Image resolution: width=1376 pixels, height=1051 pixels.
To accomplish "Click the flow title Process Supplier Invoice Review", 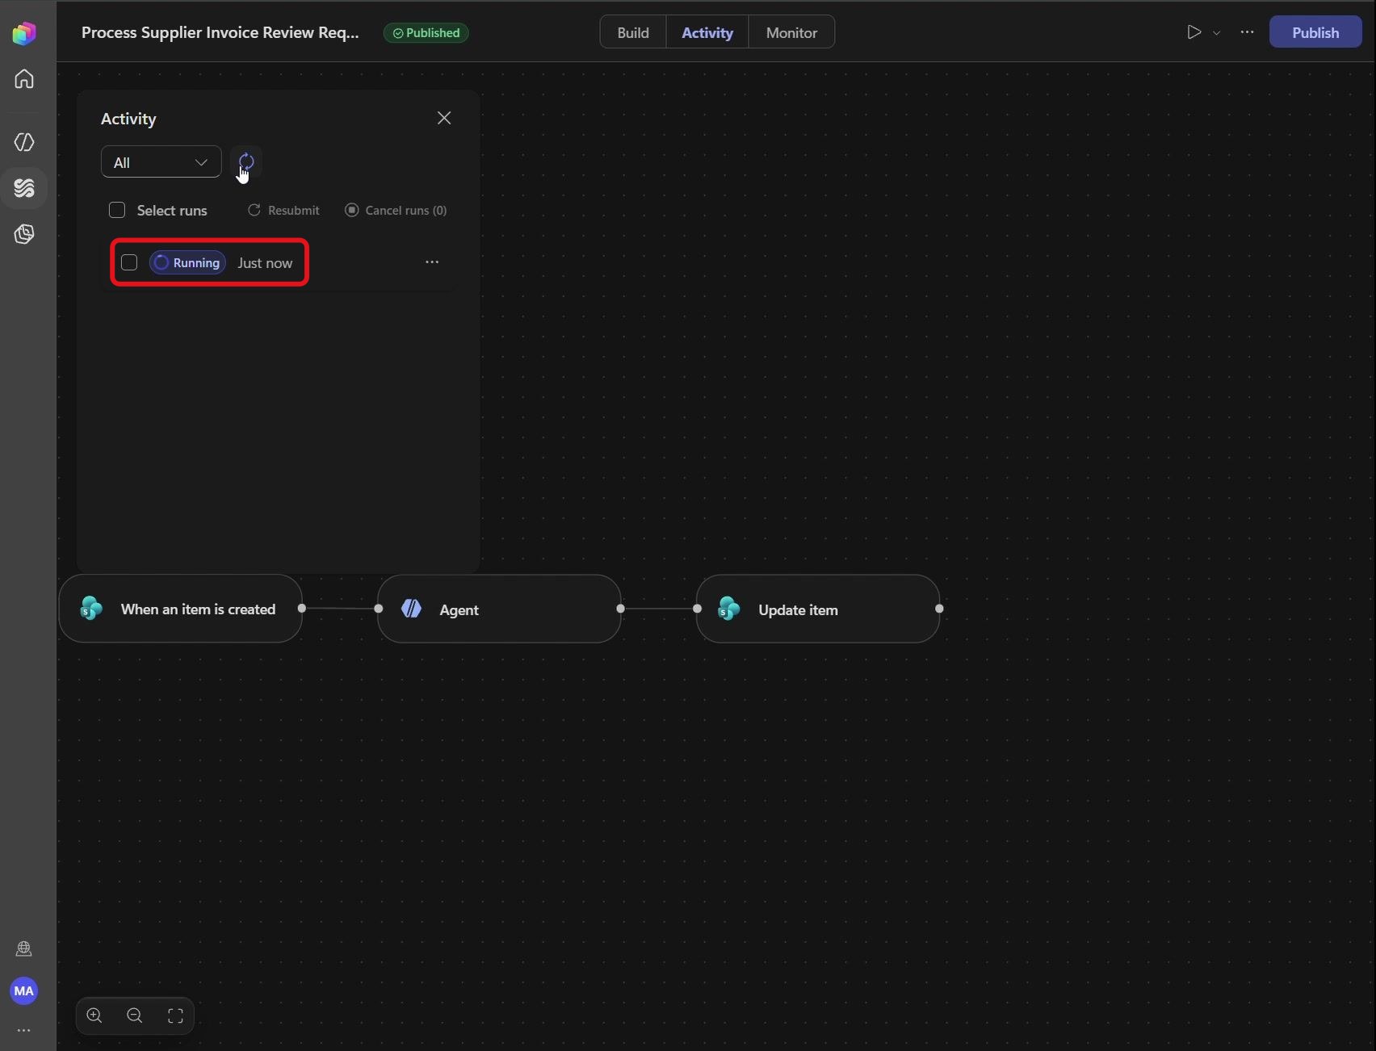I will tap(220, 32).
